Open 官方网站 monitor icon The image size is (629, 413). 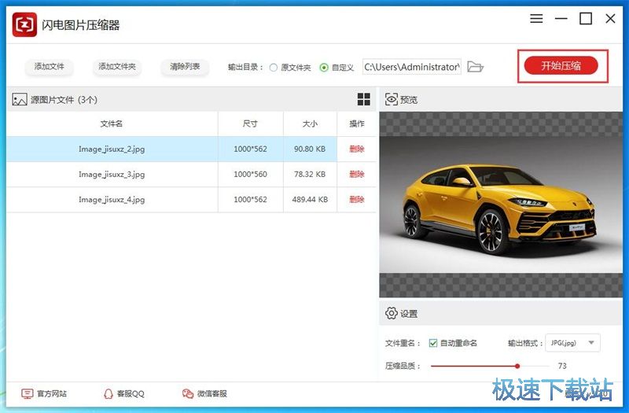coord(27,394)
